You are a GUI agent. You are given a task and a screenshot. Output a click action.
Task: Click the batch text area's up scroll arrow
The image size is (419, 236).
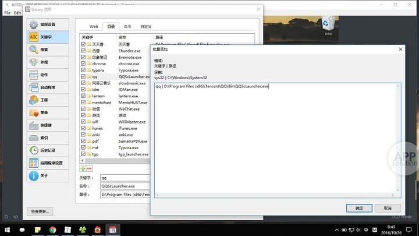[398, 86]
